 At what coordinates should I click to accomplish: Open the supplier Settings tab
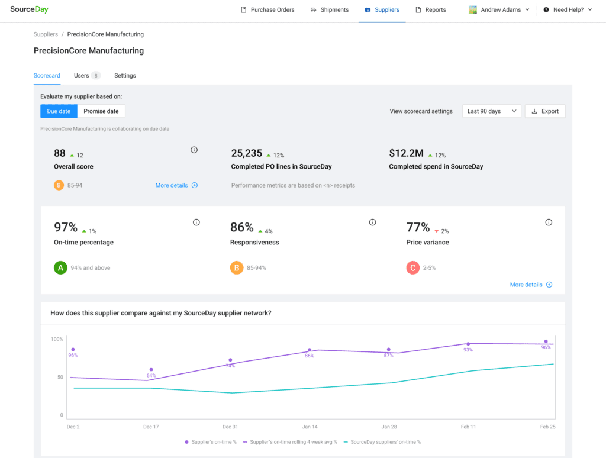click(125, 75)
